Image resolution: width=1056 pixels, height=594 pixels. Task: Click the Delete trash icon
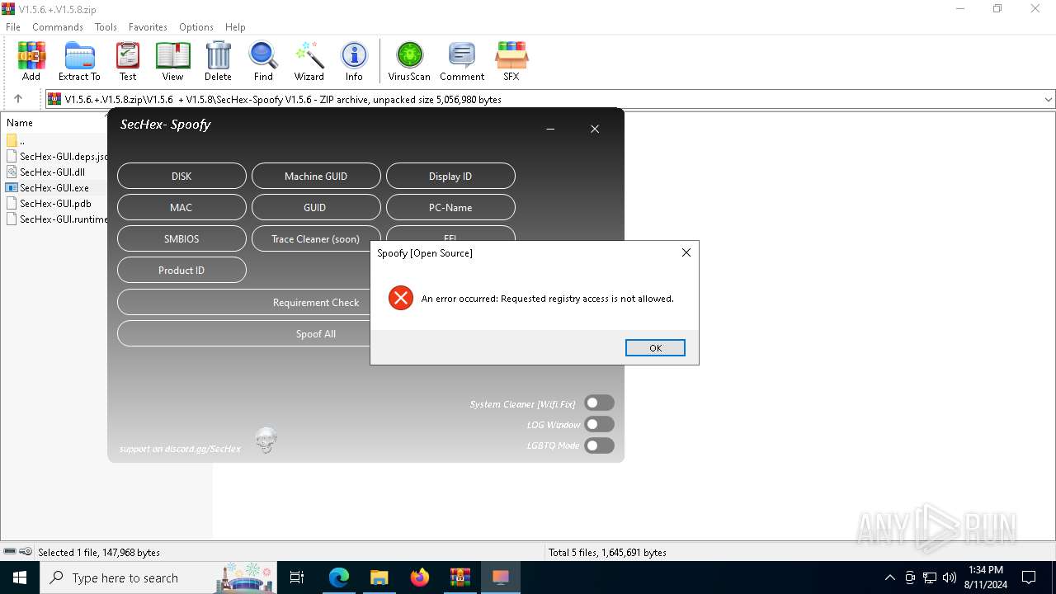tap(218, 61)
